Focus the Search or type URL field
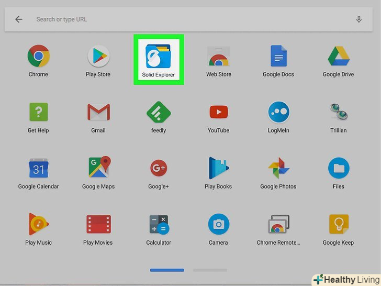 pyautogui.click(x=188, y=19)
